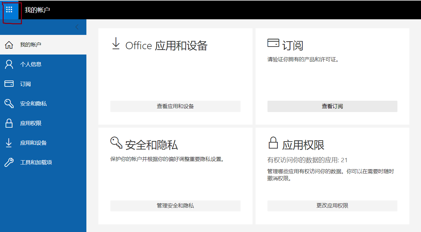
Task: Open 个人信息 from the sidebar
Action: click(43, 64)
